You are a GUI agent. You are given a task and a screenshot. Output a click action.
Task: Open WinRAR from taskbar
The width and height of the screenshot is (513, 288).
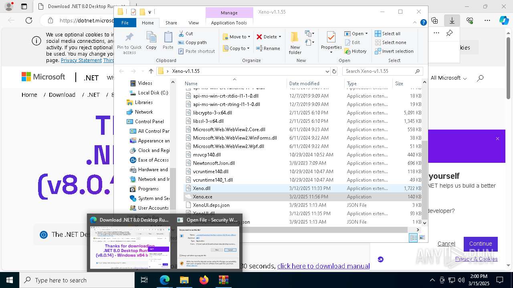223,280
